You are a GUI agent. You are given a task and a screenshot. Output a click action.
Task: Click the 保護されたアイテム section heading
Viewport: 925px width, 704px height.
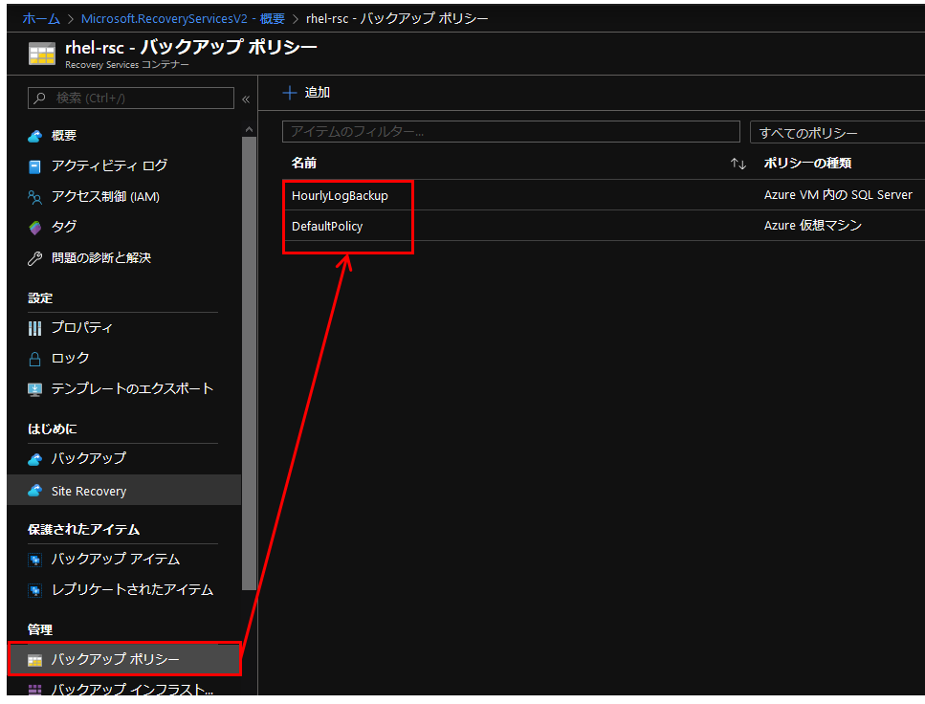[x=84, y=529]
